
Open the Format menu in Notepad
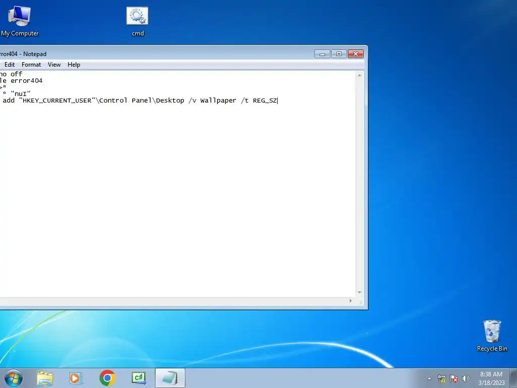31,65
